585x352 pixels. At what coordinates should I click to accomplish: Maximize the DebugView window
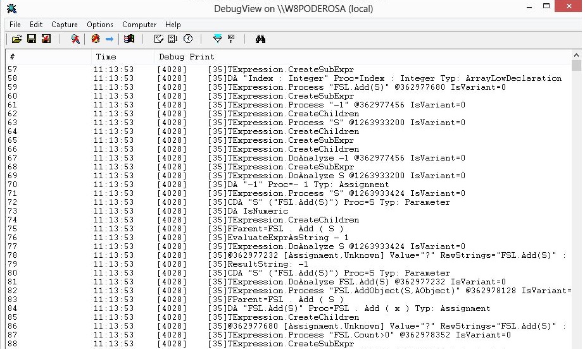coord(546,6)
